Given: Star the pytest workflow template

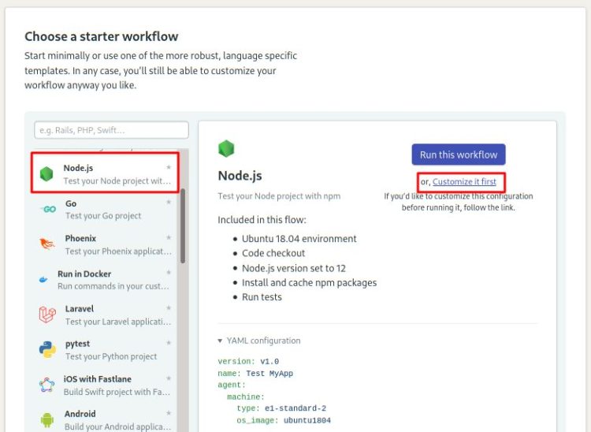Looking at the screenshot, I should (x=169, y=343).
